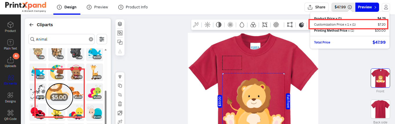Open the layers panel icon

[x=120, y=24]
